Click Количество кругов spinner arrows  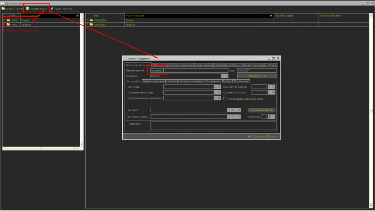tap(270, 87)
